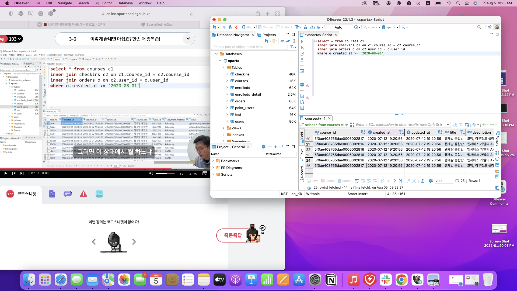The image size is (517, 291).
Task: Adjust the video volume slider
Action: point(165,174)
